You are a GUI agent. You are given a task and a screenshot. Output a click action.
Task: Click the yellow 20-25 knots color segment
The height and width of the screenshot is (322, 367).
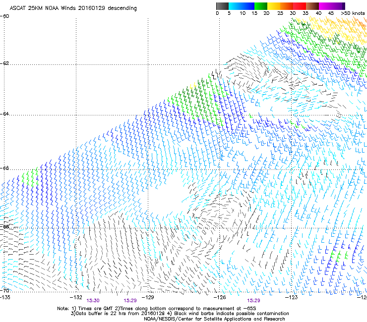click(274, 6)
